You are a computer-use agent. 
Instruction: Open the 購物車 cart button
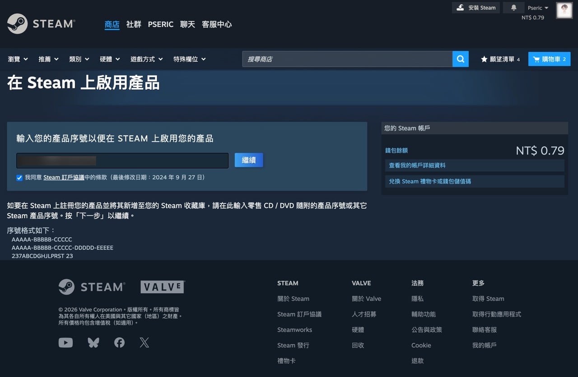tap(549, 59)
